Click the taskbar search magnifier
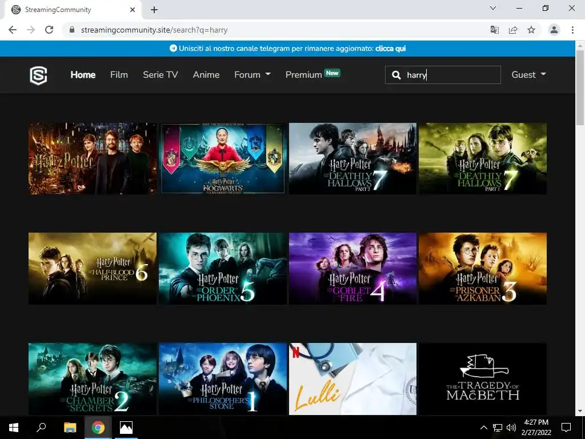 point(41,428)
